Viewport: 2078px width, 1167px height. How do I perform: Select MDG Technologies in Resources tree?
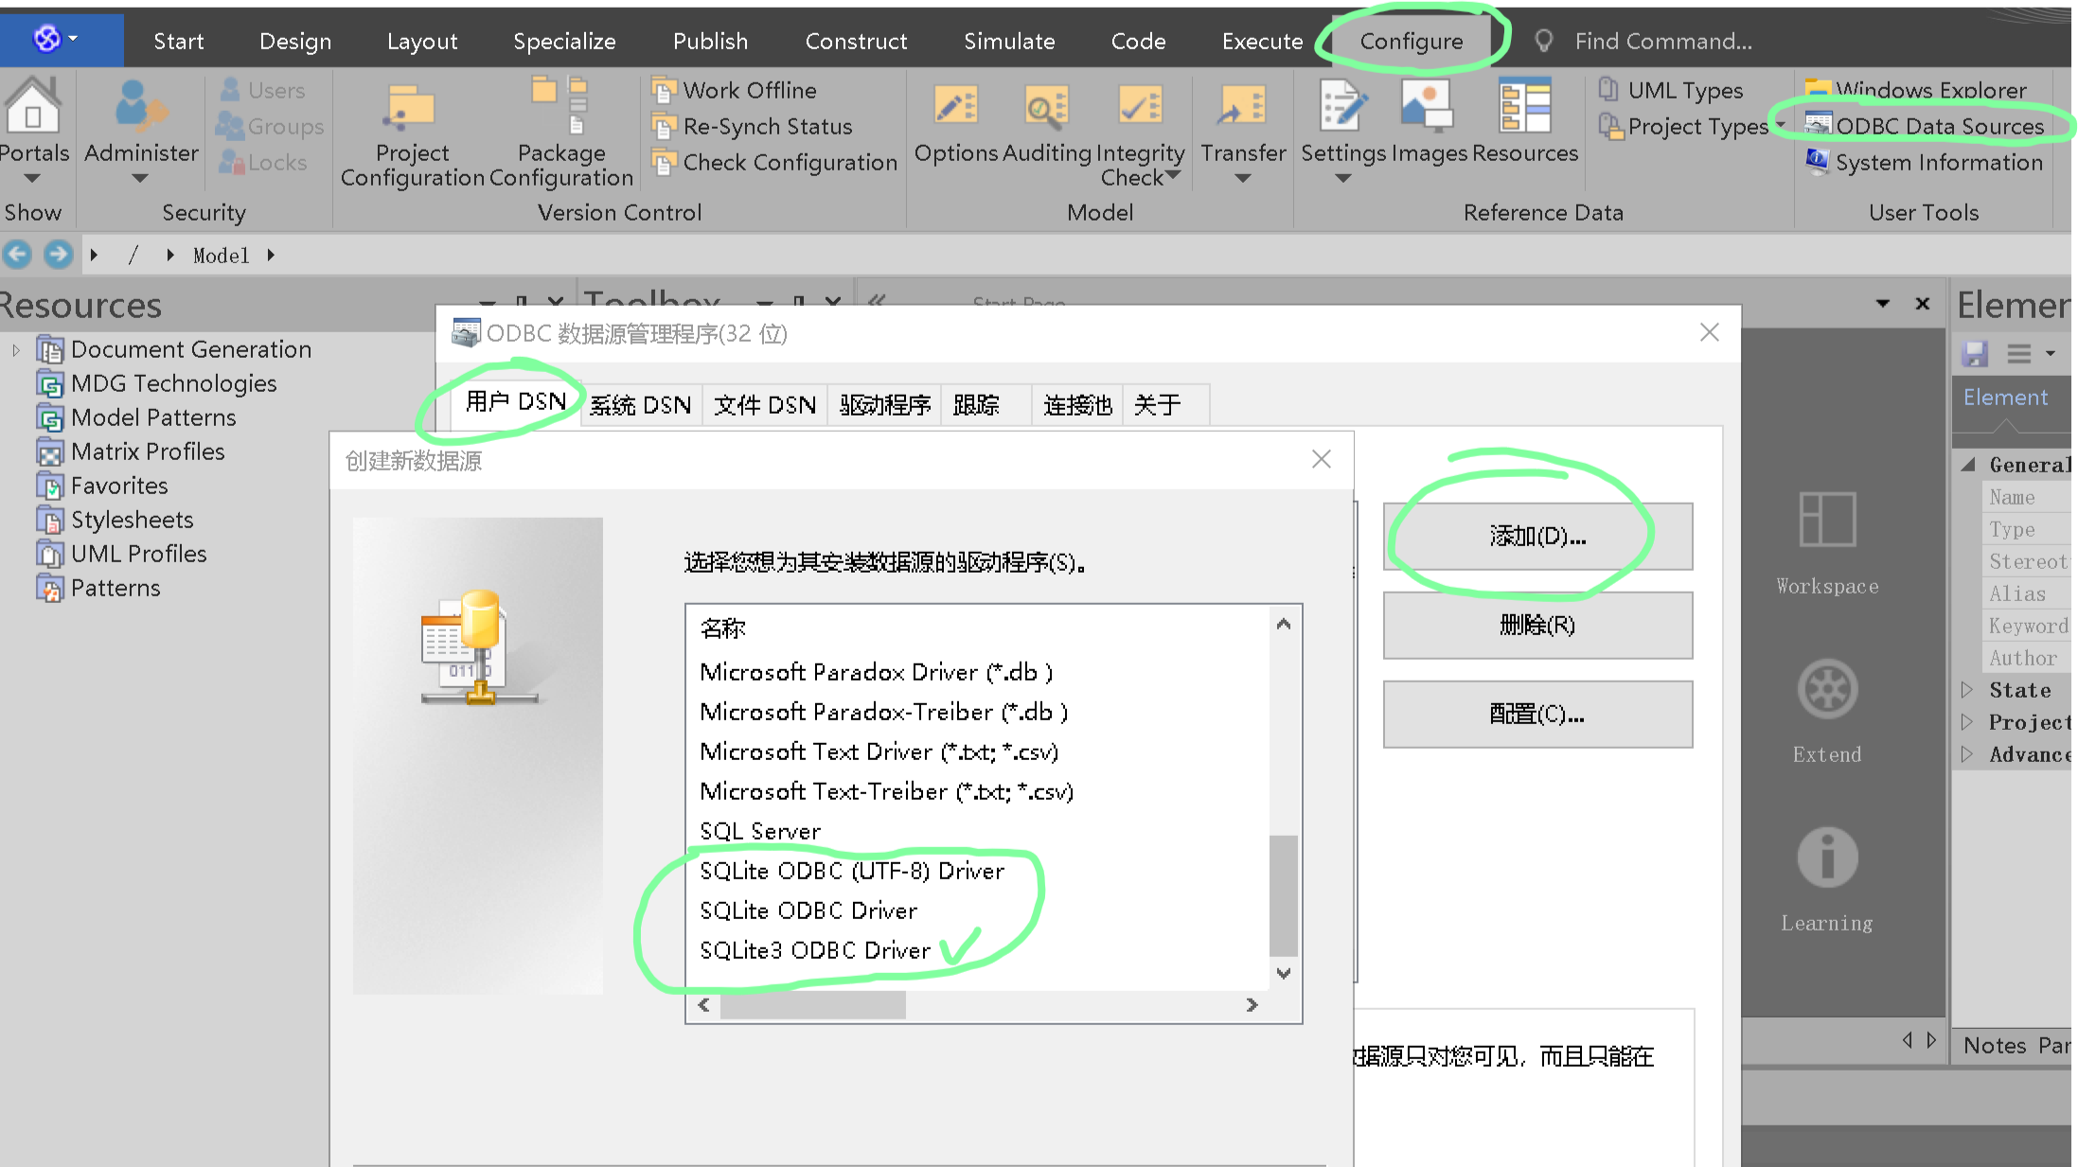tap(173, 383)
